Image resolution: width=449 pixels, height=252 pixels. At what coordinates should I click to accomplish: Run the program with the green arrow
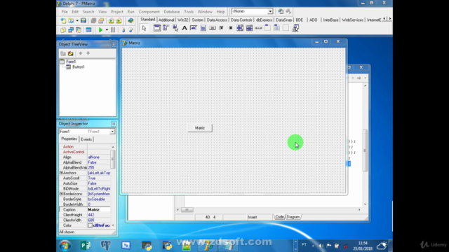(100, 29)
